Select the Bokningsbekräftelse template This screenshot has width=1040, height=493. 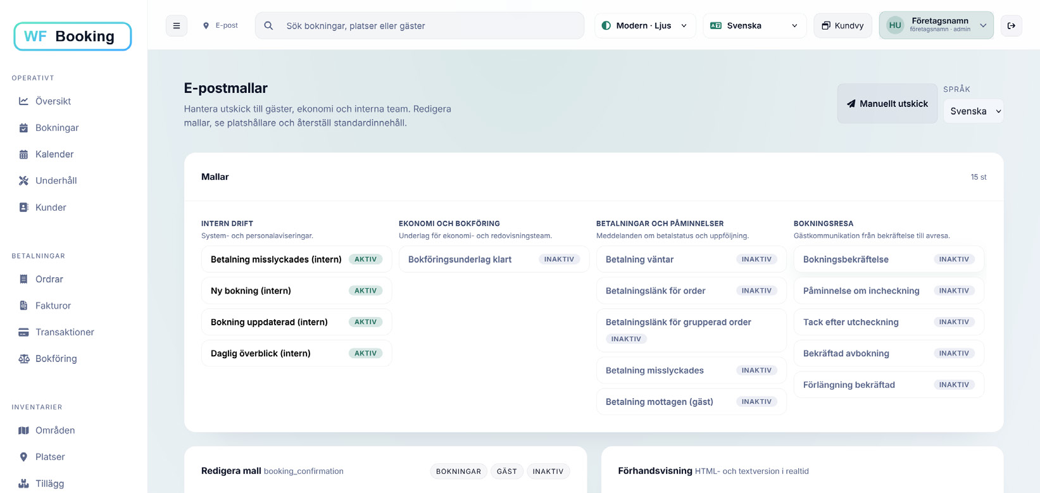click(846, 259)
